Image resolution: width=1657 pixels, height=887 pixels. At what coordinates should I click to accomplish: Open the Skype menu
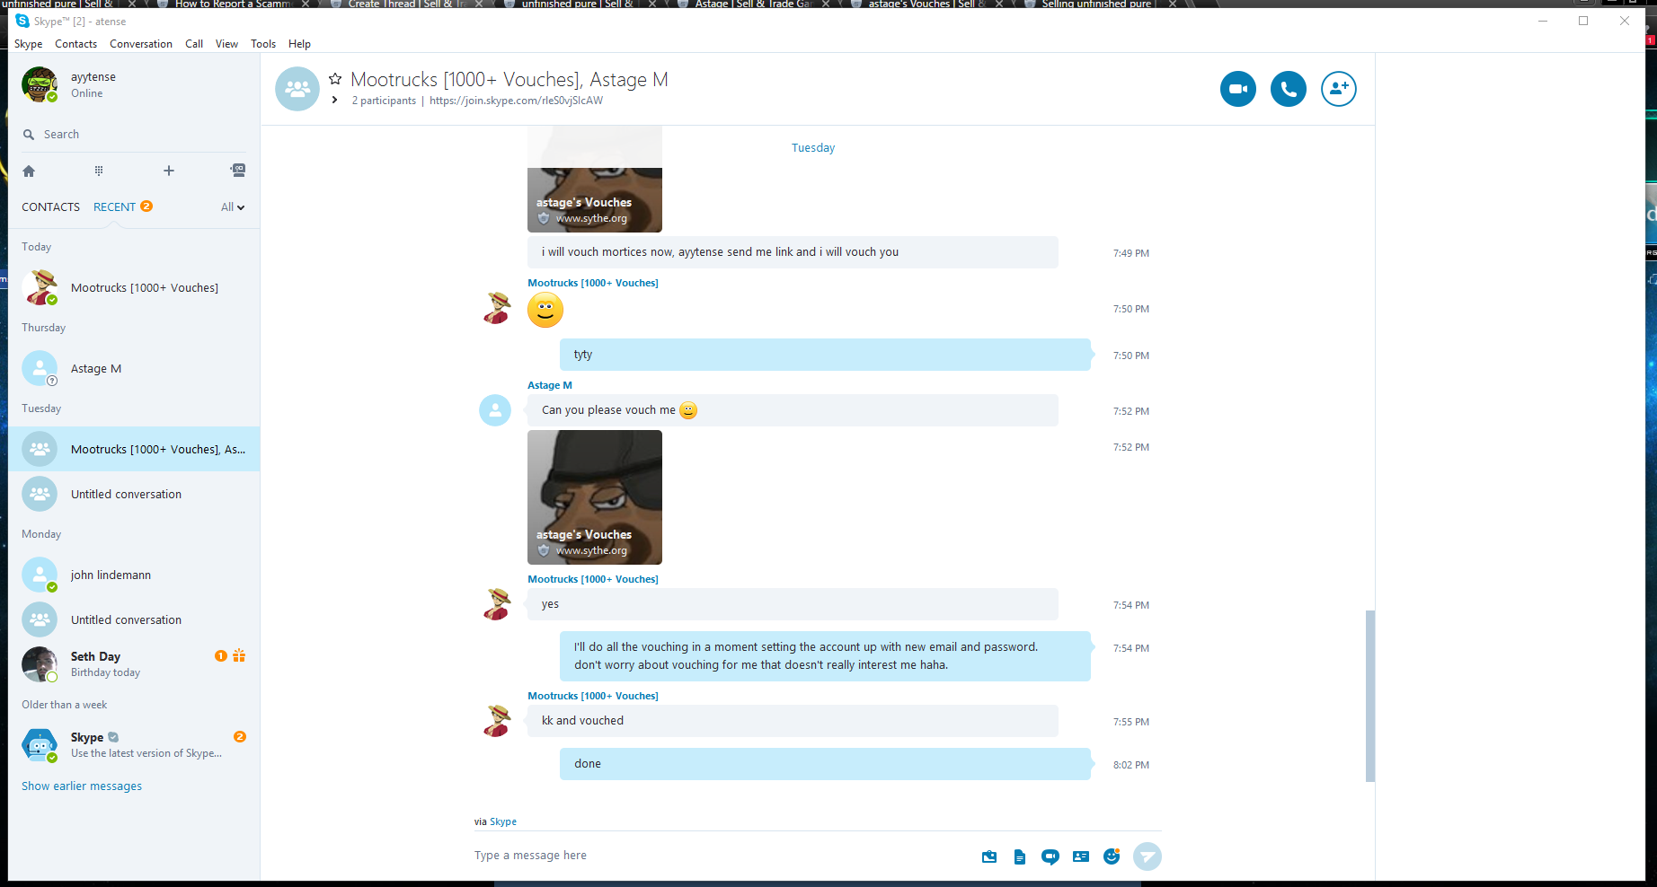(28, 44)
